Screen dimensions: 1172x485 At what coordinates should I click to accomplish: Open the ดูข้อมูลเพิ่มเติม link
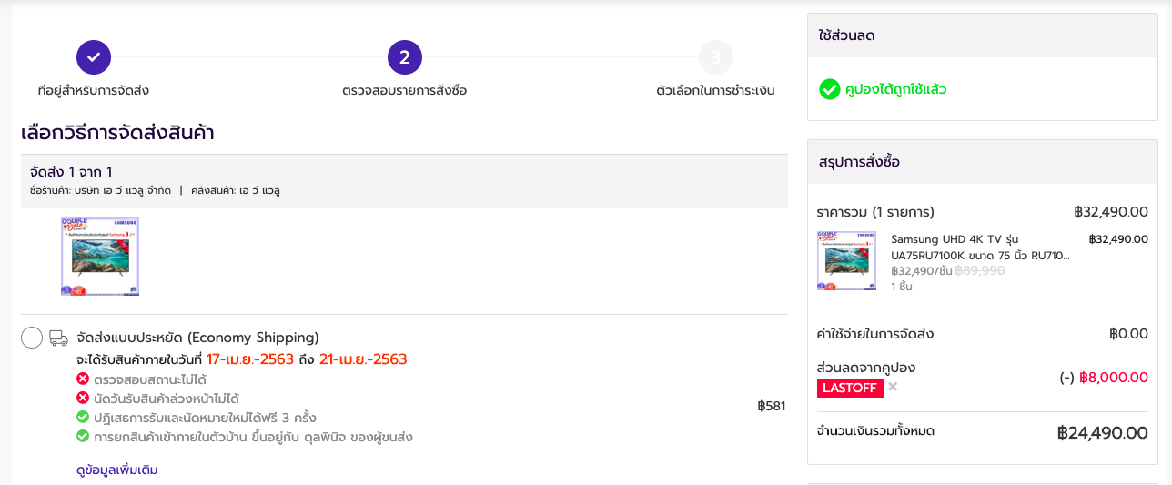coord(117,470)
